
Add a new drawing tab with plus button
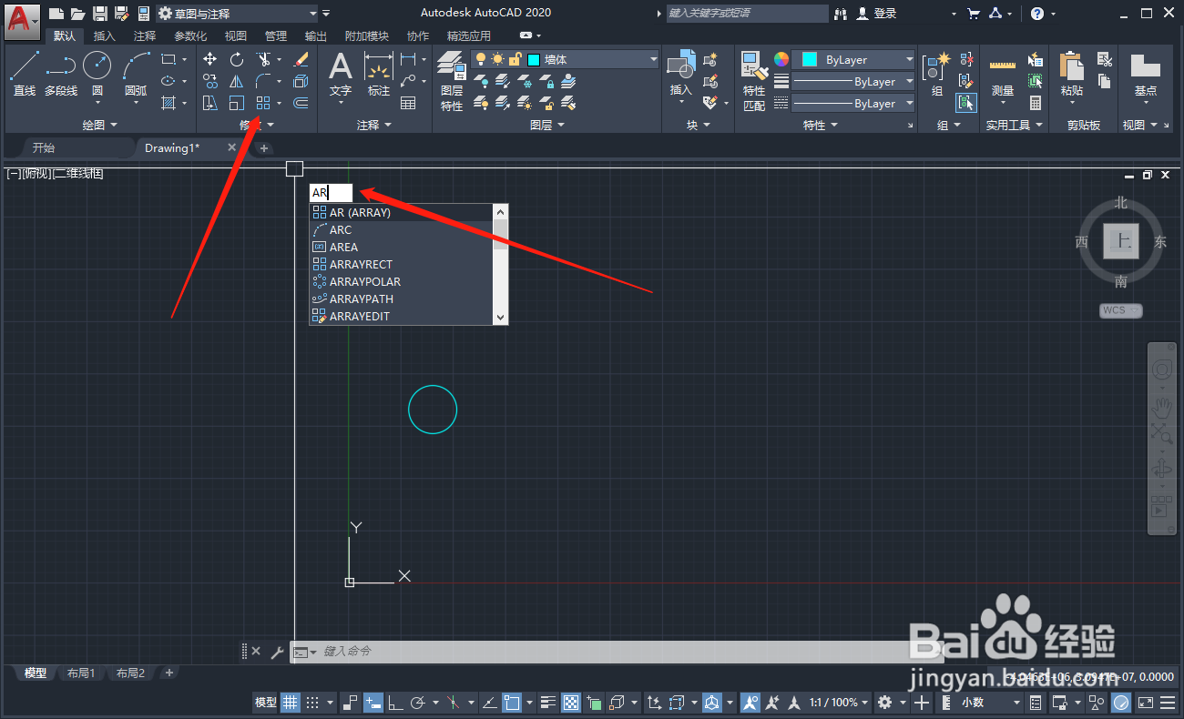[x=264, y=147]
